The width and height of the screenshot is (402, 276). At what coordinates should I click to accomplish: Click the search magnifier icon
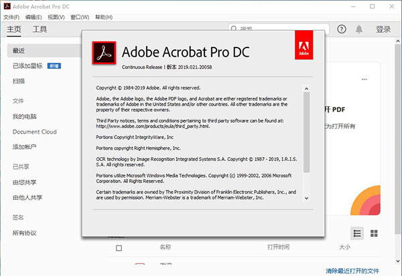tap(234, 29)
